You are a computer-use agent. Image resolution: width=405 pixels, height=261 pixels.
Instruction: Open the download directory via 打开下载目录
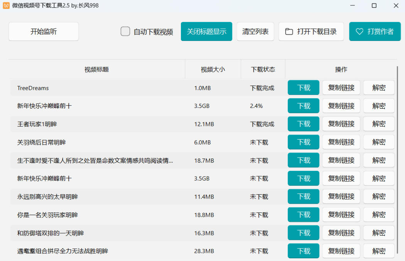311,31
